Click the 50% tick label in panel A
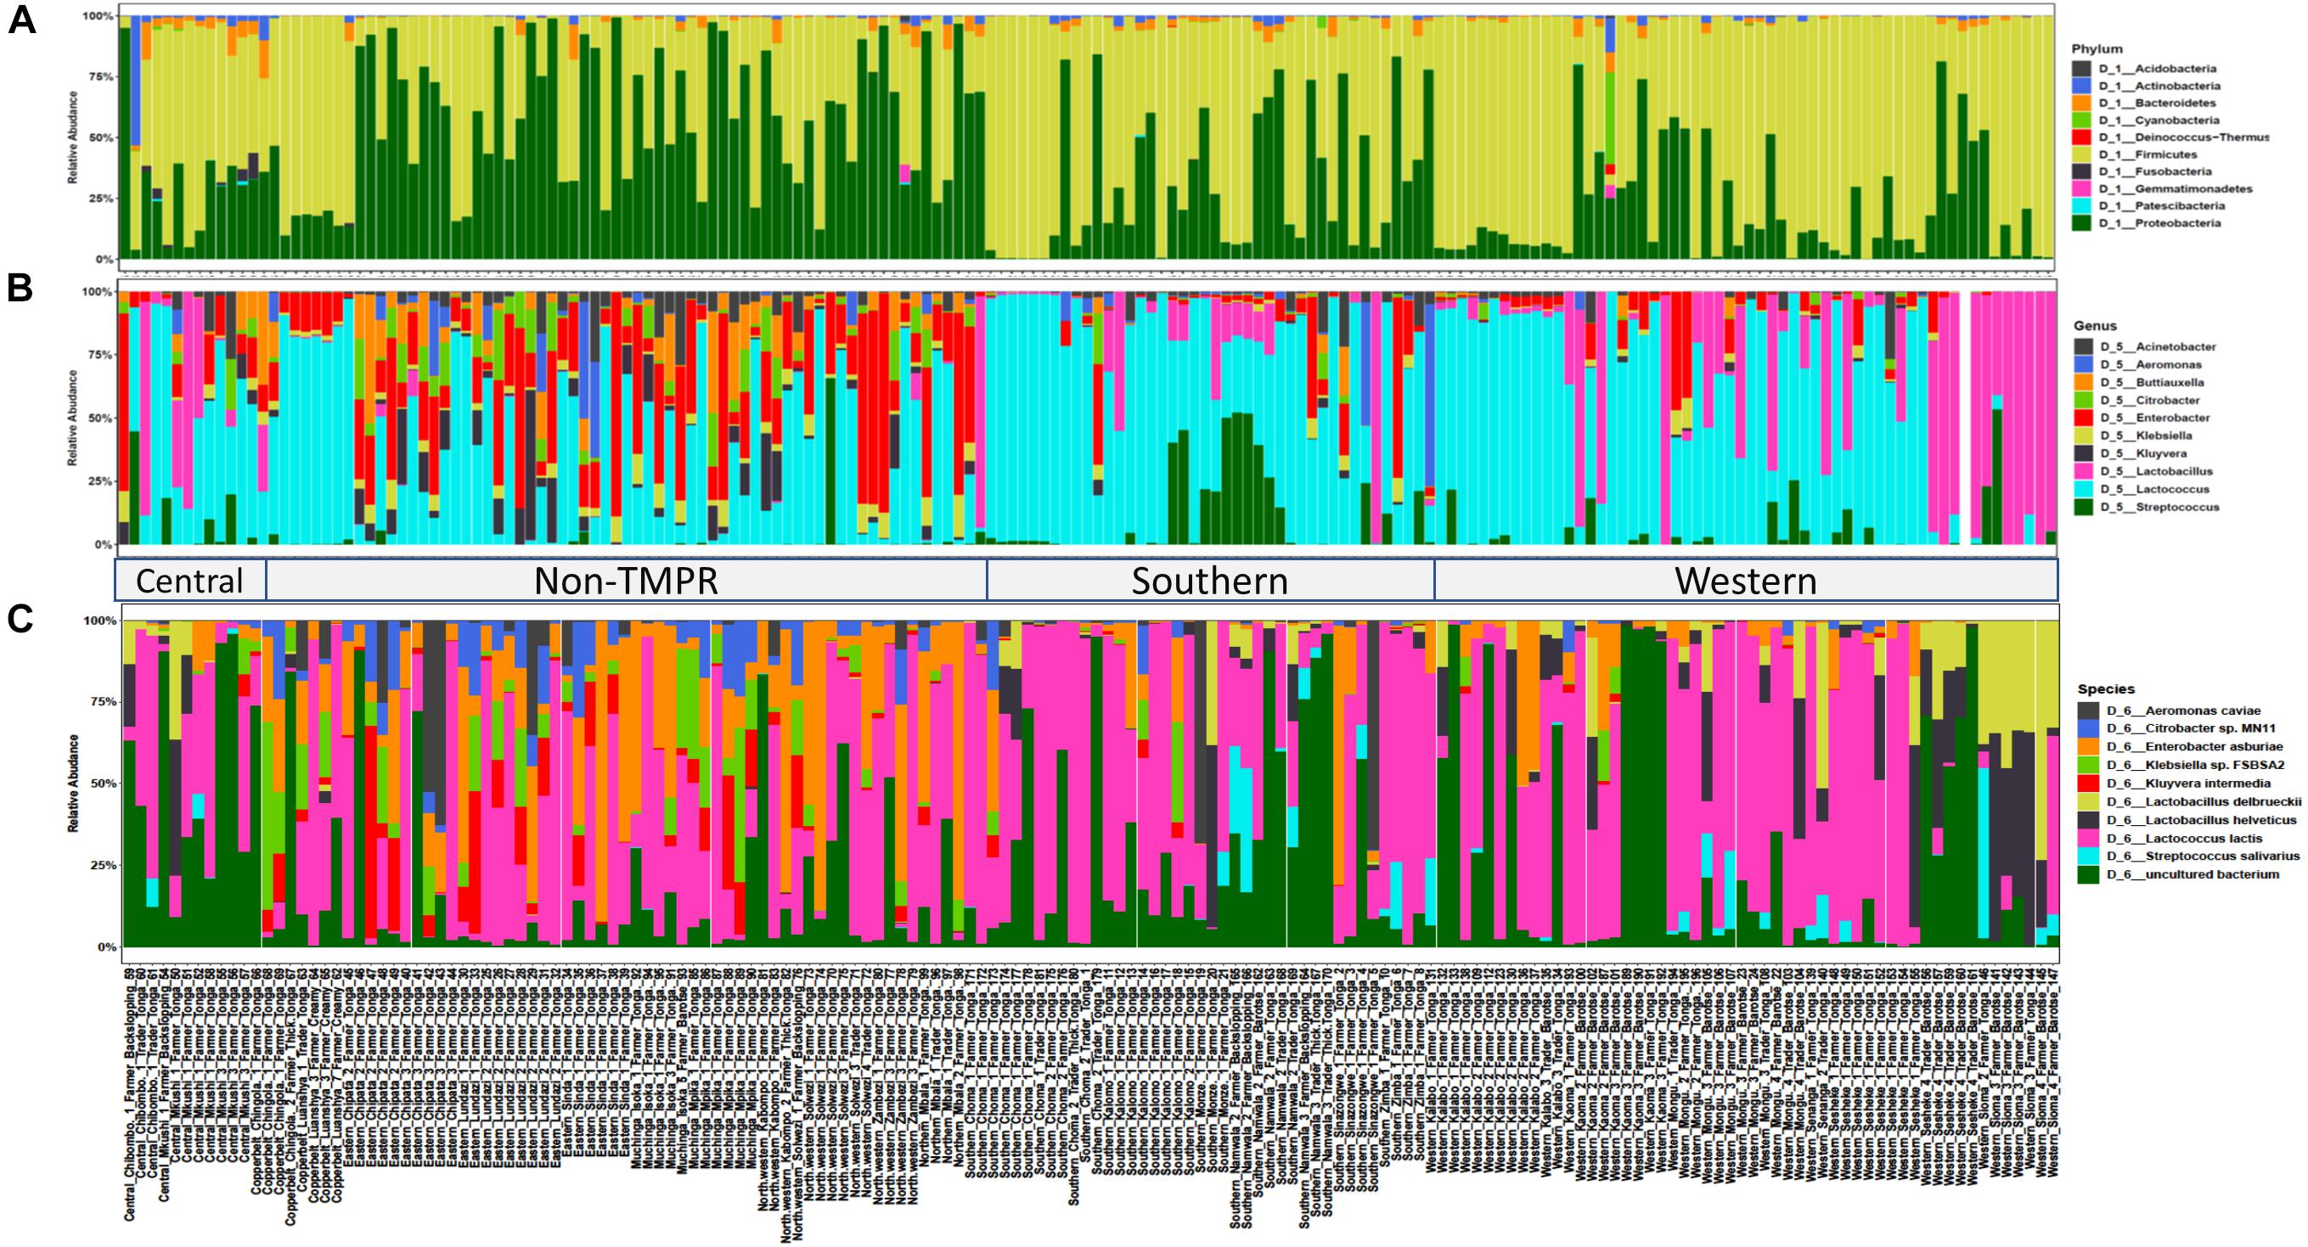Viewport: 2308px width, 1247px height. 100,138
